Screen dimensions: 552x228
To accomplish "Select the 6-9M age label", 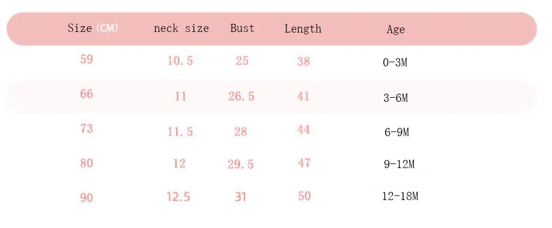I will pos(397,132).
